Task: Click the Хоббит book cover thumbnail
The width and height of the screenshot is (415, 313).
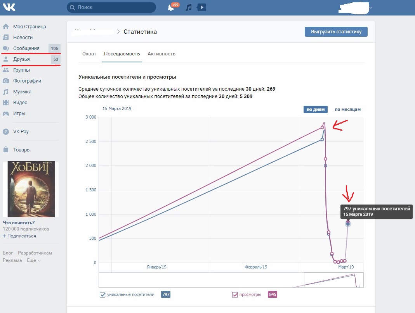Action: coord(31,189)
